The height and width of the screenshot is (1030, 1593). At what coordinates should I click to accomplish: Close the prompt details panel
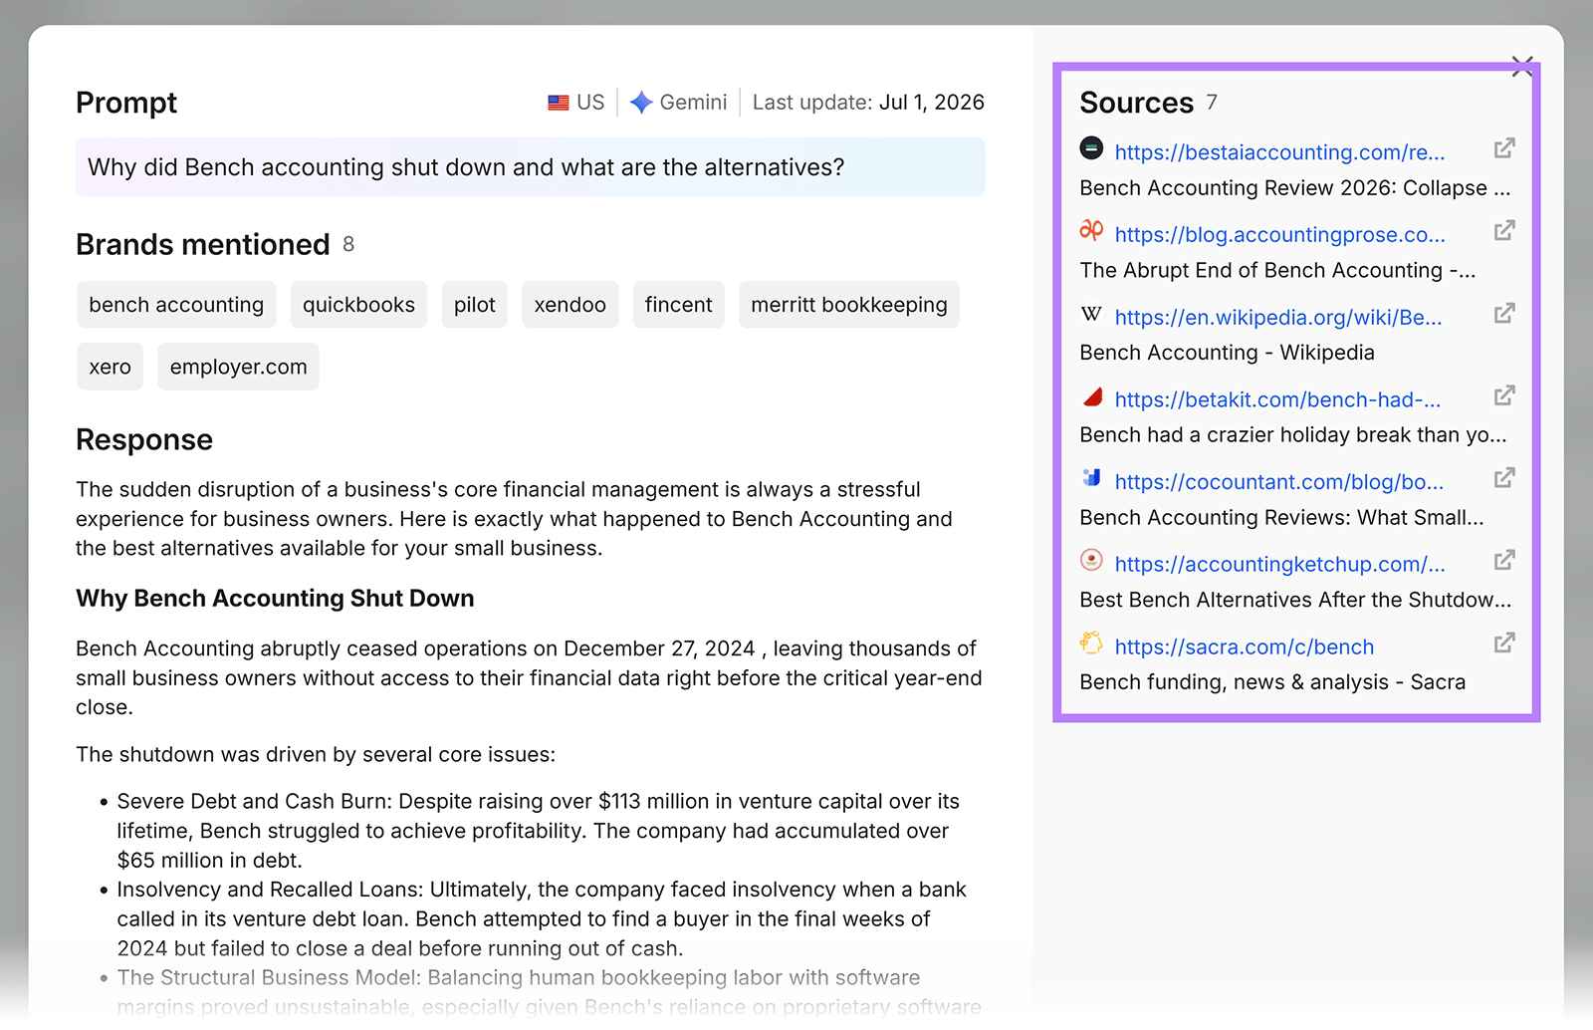(x=1522, y=67)
